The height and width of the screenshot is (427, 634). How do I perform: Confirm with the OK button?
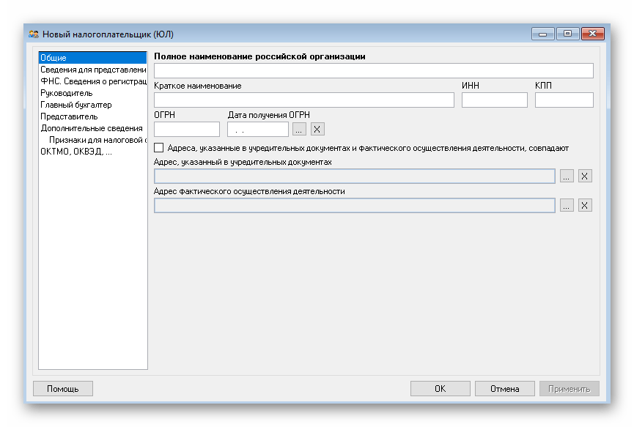tap(440, 389)
